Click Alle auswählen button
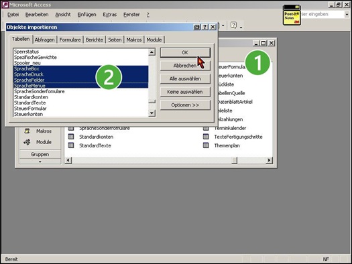Screen dimensions: 352x264 (185, 78)
